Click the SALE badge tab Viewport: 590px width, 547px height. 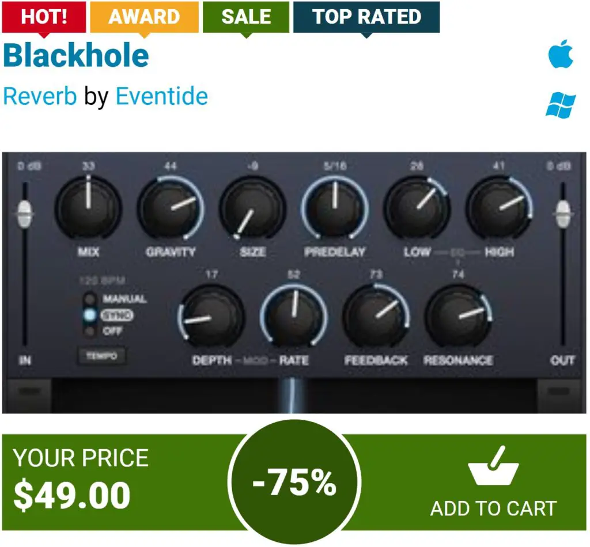pyautogui.click(x=246, y=17)
